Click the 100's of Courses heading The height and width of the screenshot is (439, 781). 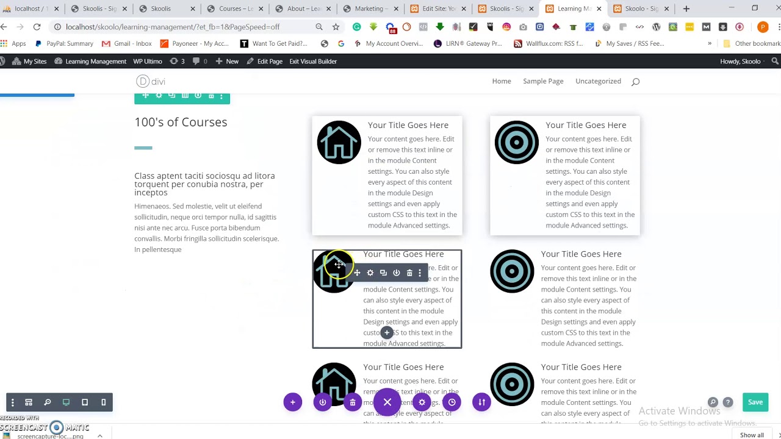pos(181,123)
